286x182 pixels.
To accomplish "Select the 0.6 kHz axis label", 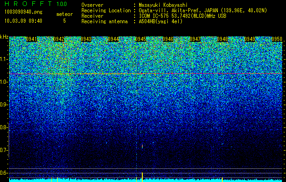I will click(3, 173).
